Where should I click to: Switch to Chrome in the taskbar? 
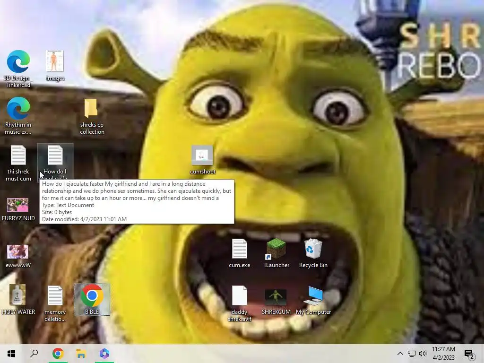58,354
